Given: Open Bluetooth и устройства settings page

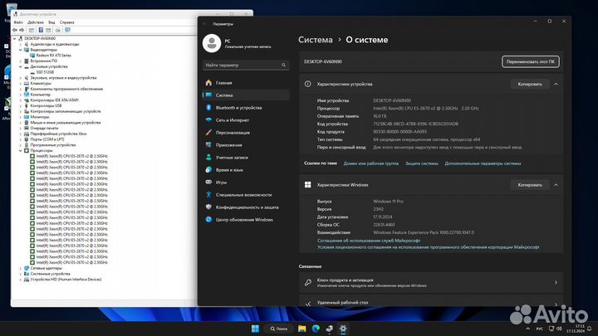Looking at the screenshot, I should tap(238, 108).
